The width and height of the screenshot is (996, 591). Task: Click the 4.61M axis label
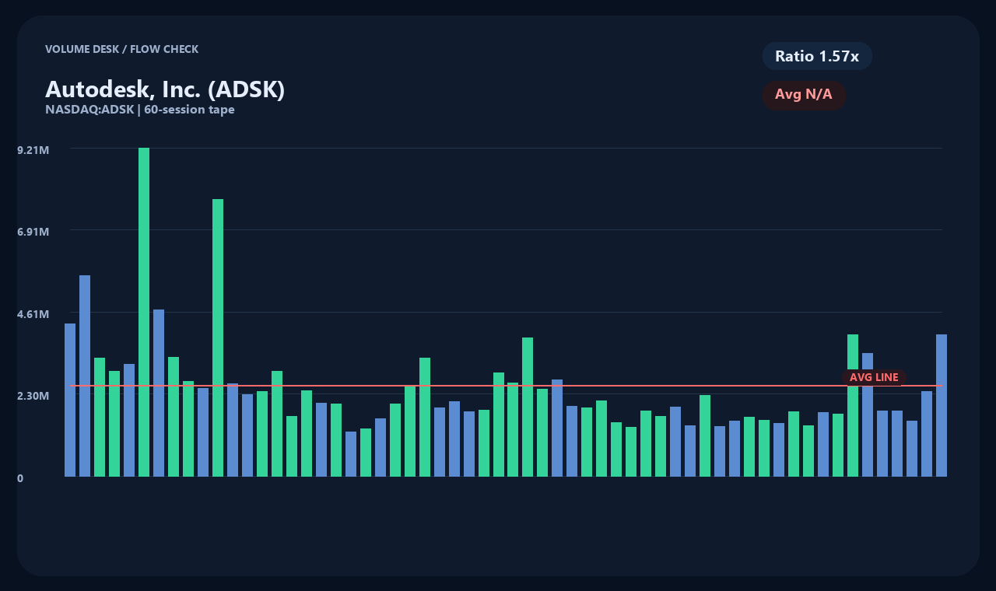point(33,313)
